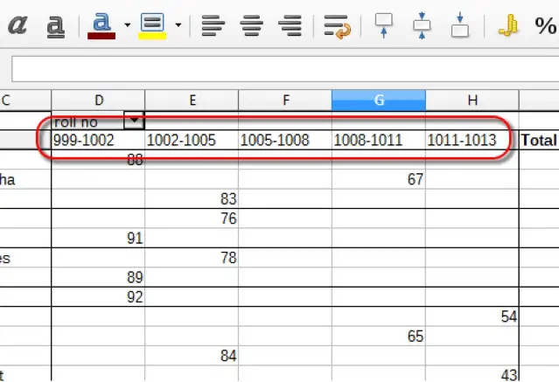Open the background color dropdown arrow

(178, 25)
